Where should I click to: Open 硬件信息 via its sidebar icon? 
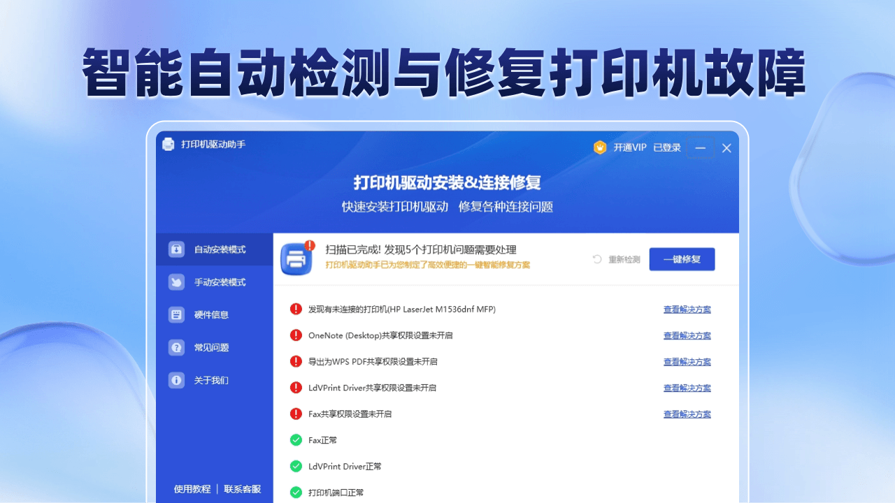[x=176, y=314]
